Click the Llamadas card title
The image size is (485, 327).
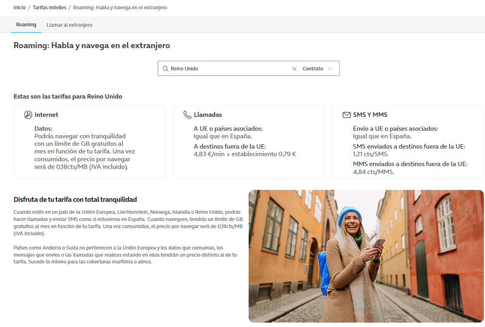click(x=208, y=115)
